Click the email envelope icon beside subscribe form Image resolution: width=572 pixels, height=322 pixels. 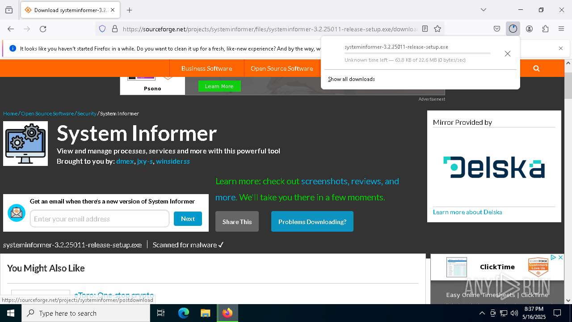point(17,213)
